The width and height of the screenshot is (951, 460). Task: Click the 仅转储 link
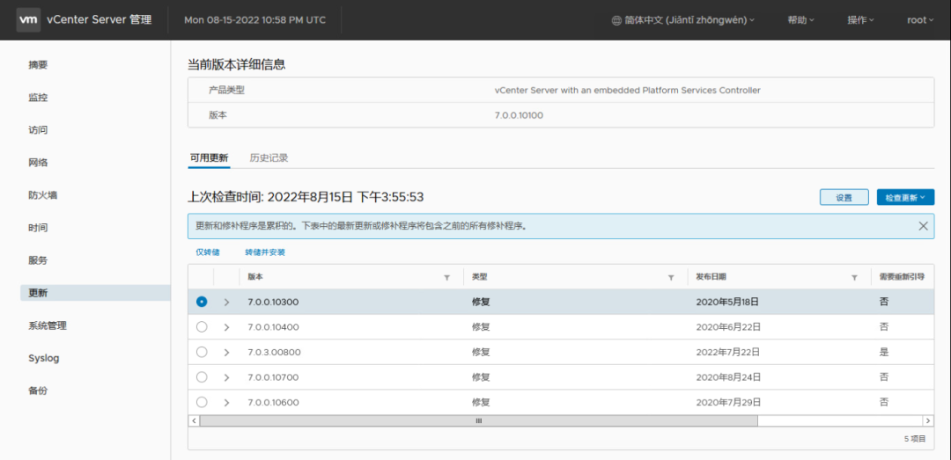(208, 252)
